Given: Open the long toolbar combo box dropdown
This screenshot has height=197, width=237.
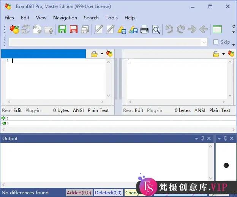Looking at the screenshot, I should (204, 42).
